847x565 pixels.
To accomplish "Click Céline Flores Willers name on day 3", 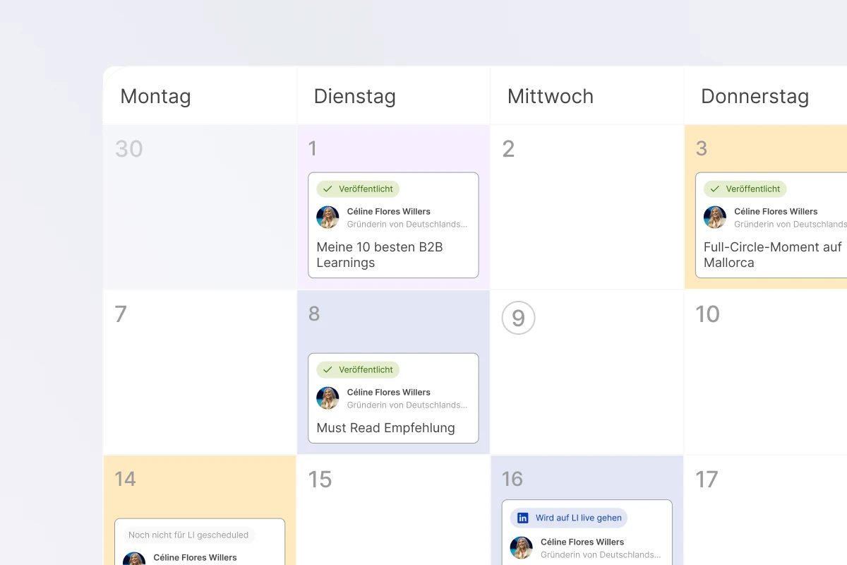I will tap(776, 211).
